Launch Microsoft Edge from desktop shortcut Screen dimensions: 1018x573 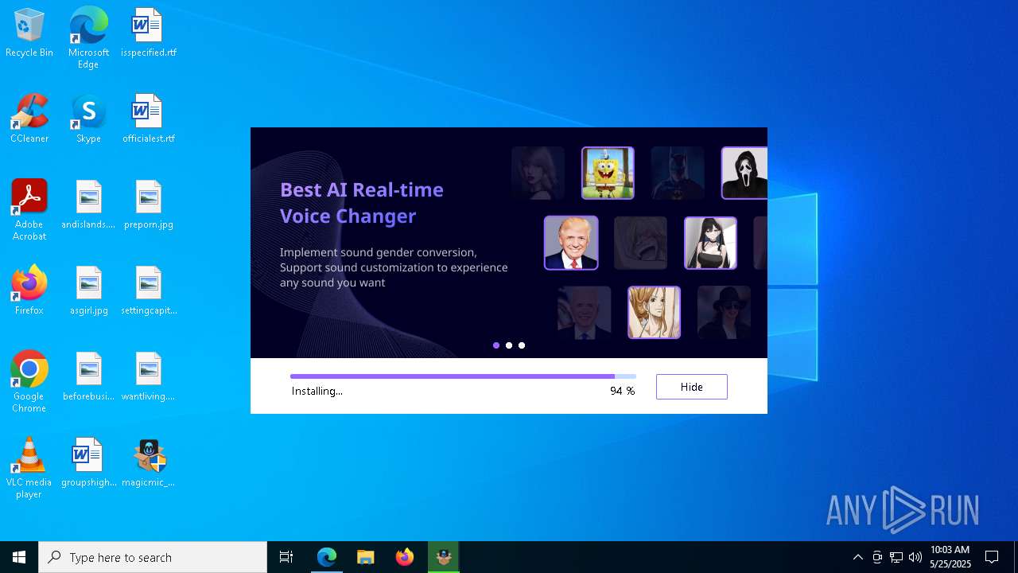point(88,38)
